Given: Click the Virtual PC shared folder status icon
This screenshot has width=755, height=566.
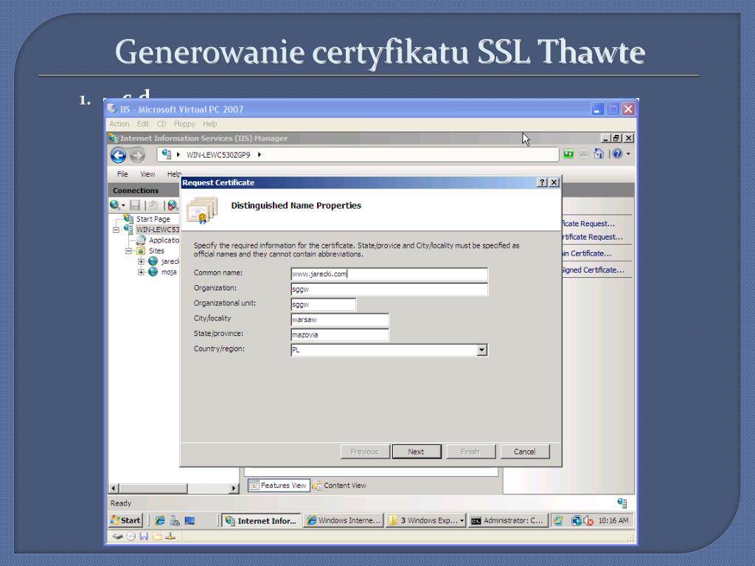Looking at the screenshot, I should (157, 537).
